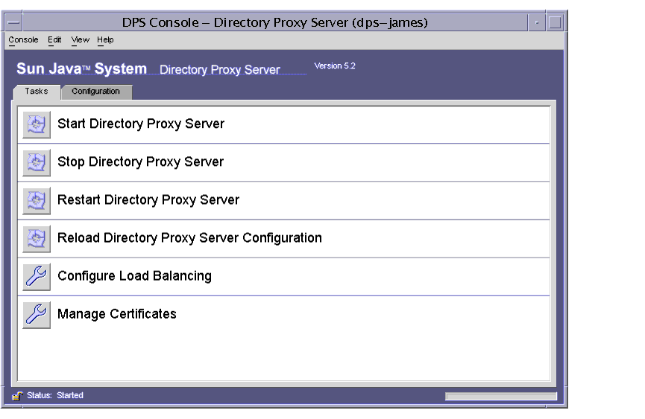
Task: Click the Reload Directory Proxy Server Configuration icon
Action: coord(37,239)
